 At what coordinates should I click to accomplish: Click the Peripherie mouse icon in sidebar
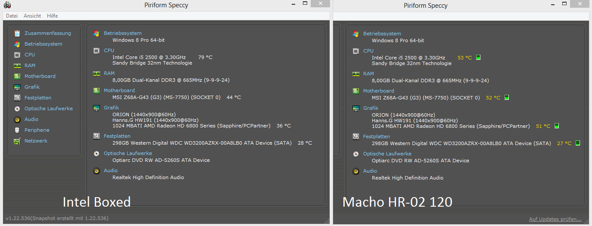pos(17,130)
